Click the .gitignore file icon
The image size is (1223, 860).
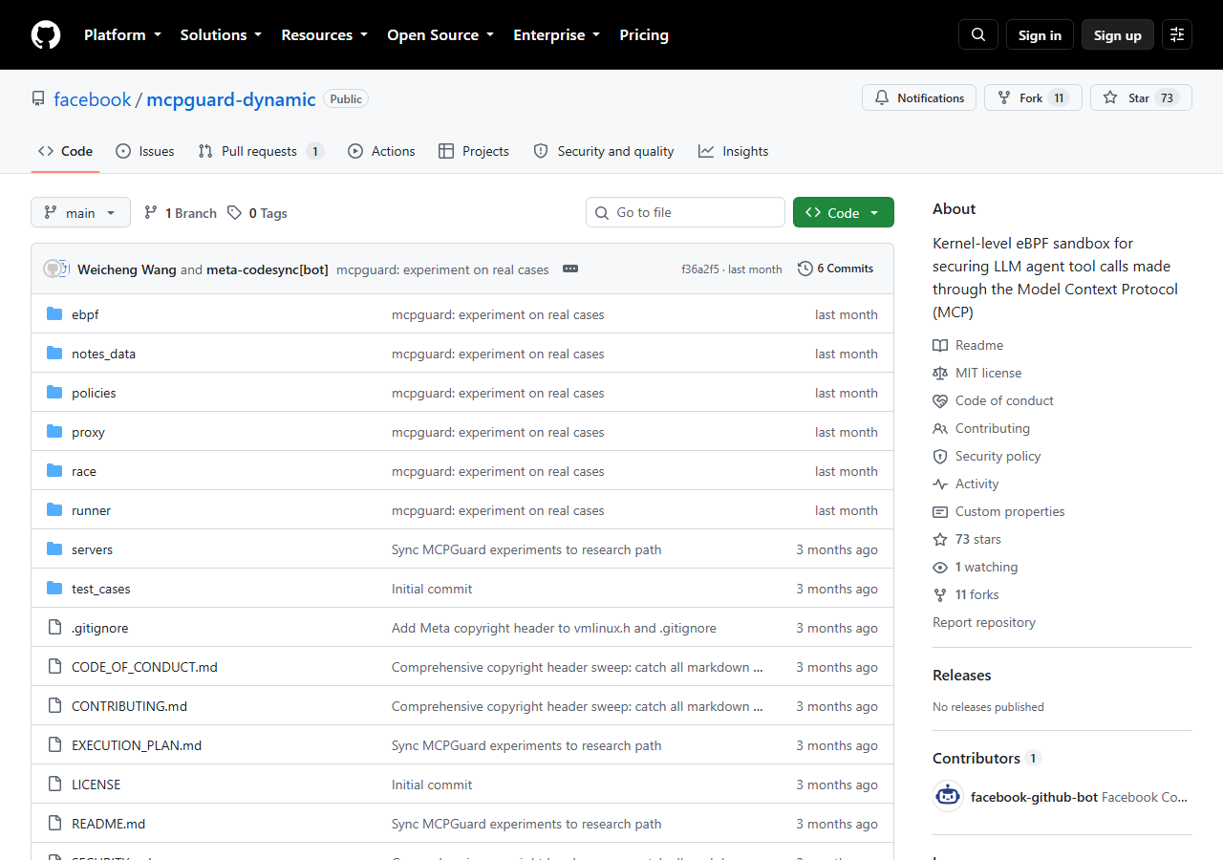(x=54, y=628)
